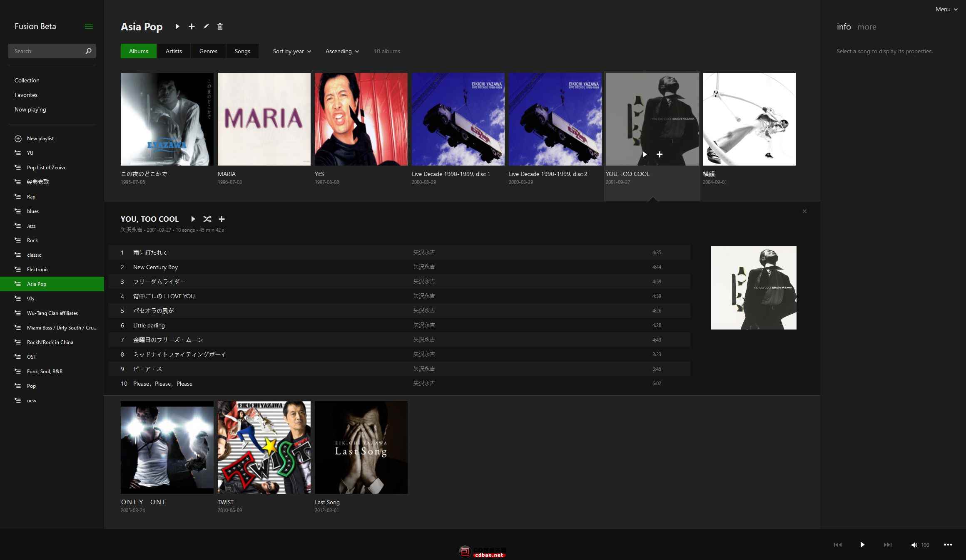Image resolution: width=966 pixels, height=560 pixels.
Task: Open the RockN'Rock in China playlist
Action: coord(52,342)
